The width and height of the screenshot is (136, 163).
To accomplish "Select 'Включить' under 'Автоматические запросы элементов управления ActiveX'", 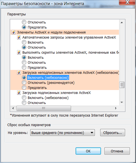I will (x=24, y=42).
